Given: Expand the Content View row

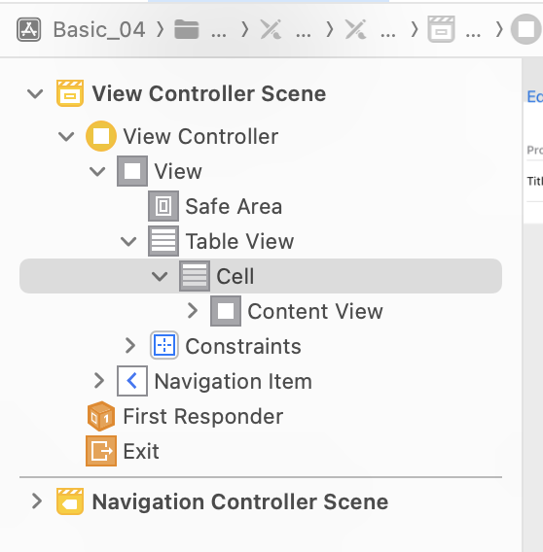Looking at the screenshot, I should point(193,311).
